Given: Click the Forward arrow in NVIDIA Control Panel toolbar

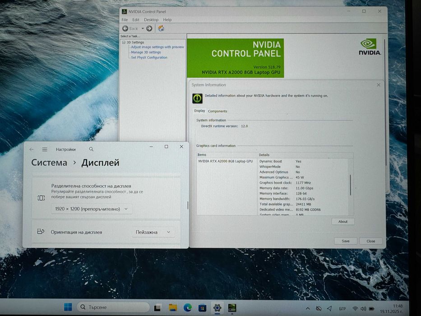Looking at the screenshot, I should pos(149,28).
